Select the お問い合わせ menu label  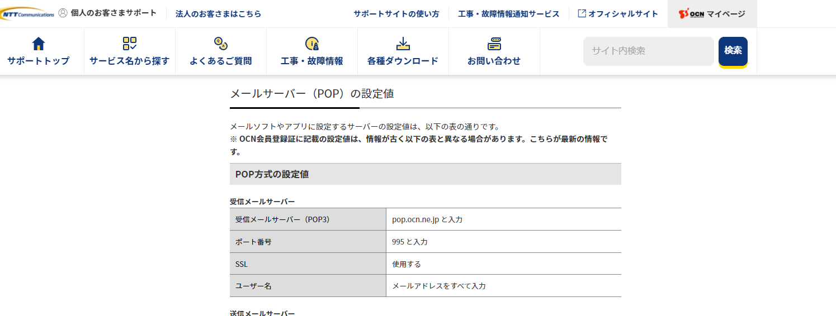point(494,61)
